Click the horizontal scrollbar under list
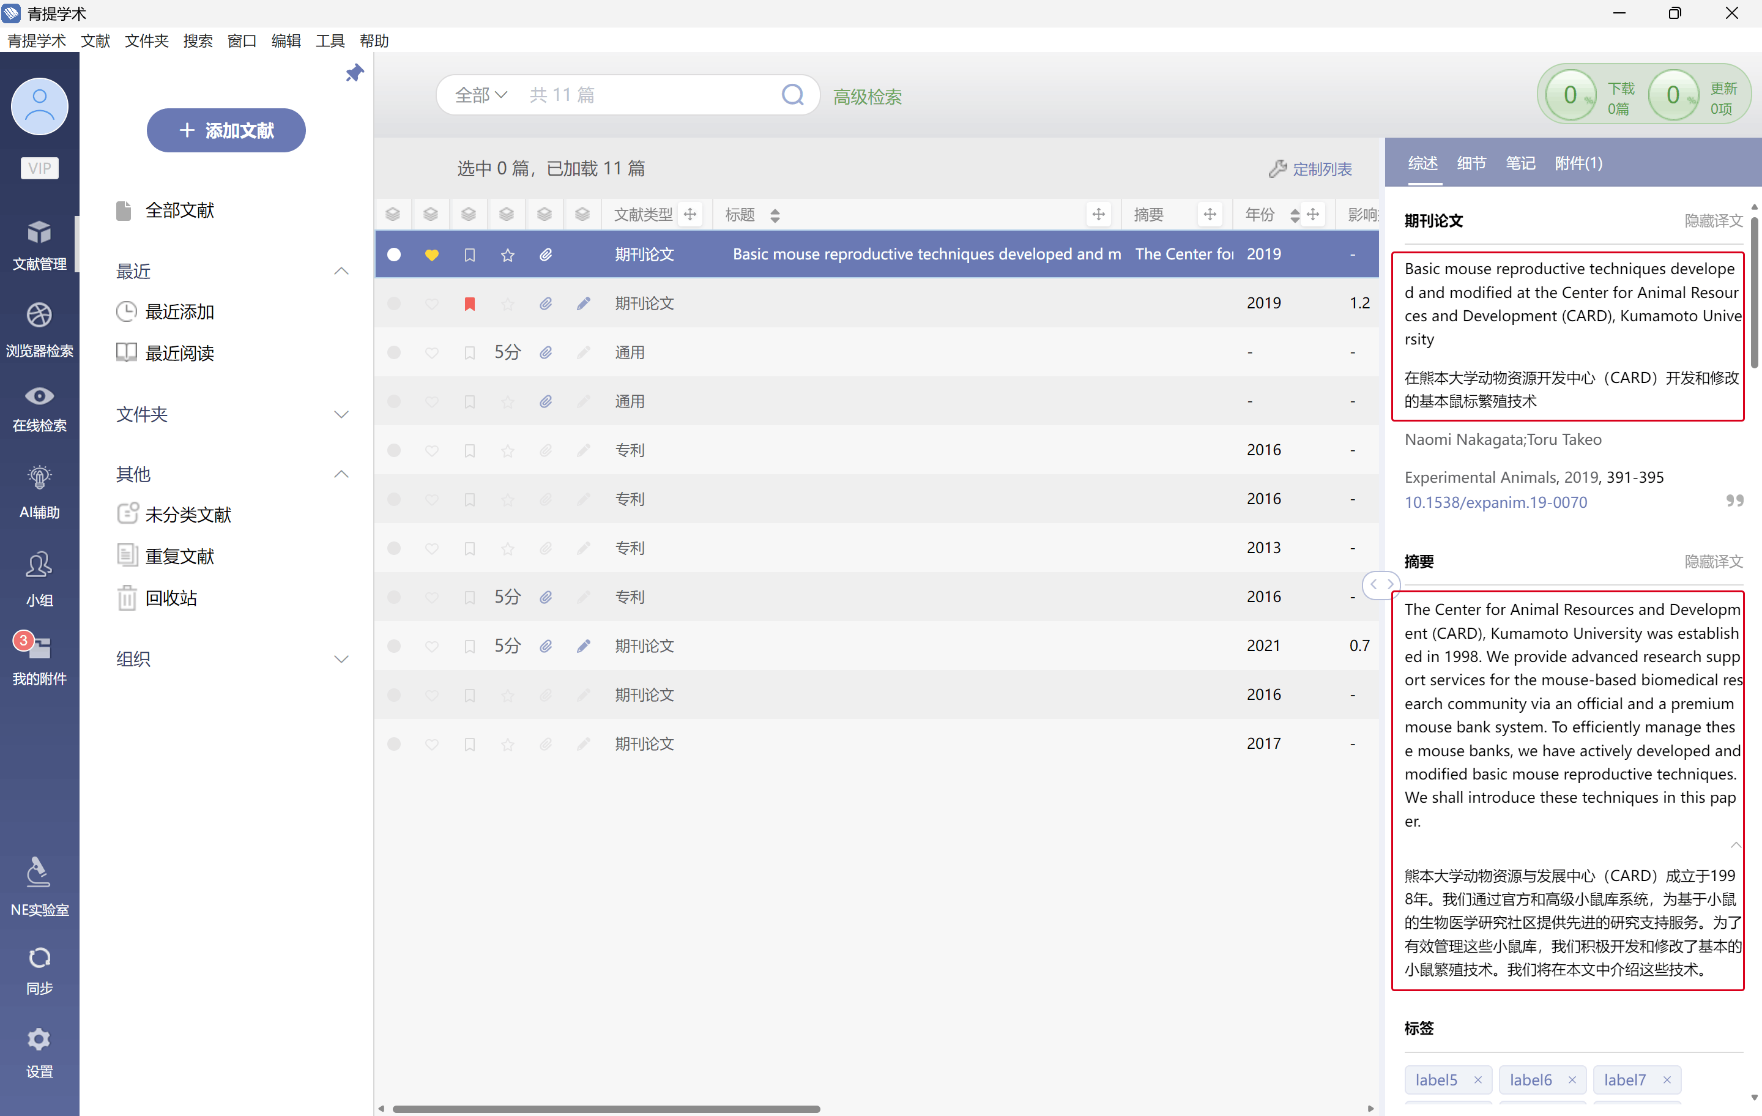The height and width of the screenshot is (1116, 1762). (606, 1109)
